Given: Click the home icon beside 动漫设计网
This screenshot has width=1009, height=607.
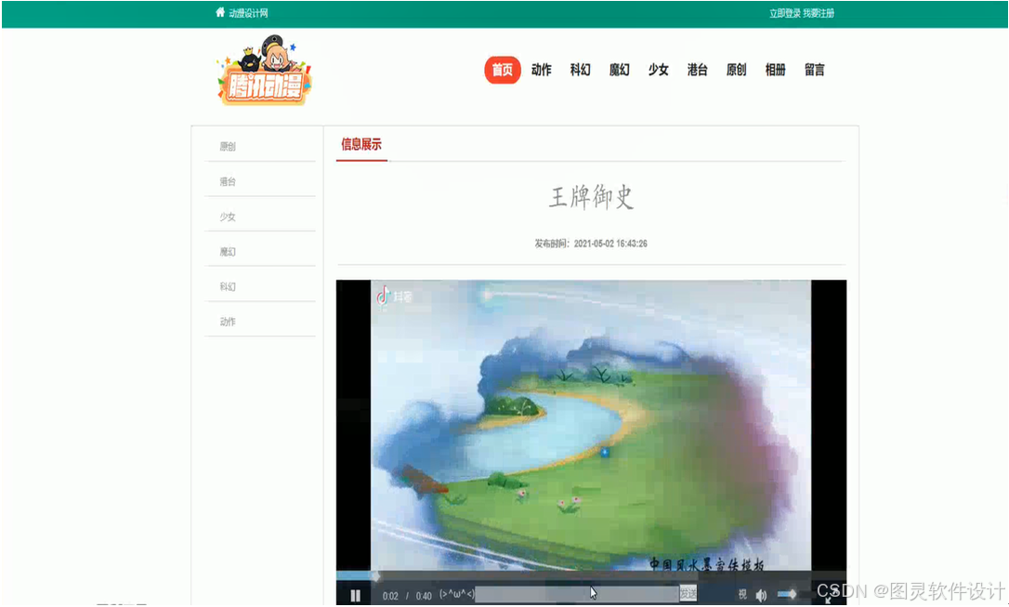Looking at the screenshot, I should [220, 12].
